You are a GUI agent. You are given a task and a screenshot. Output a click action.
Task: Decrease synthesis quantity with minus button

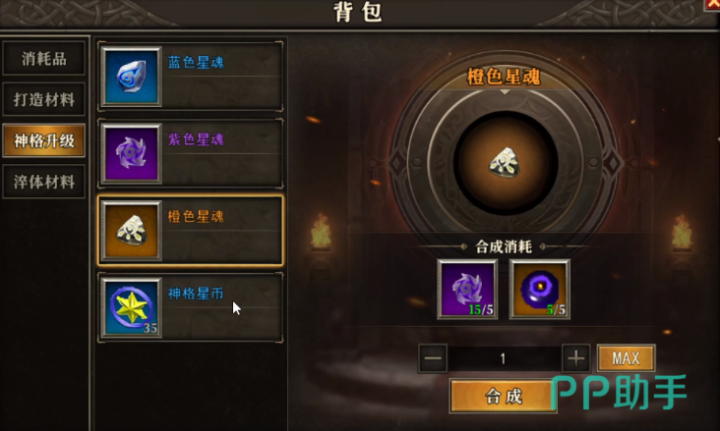[x=433, y=358]
